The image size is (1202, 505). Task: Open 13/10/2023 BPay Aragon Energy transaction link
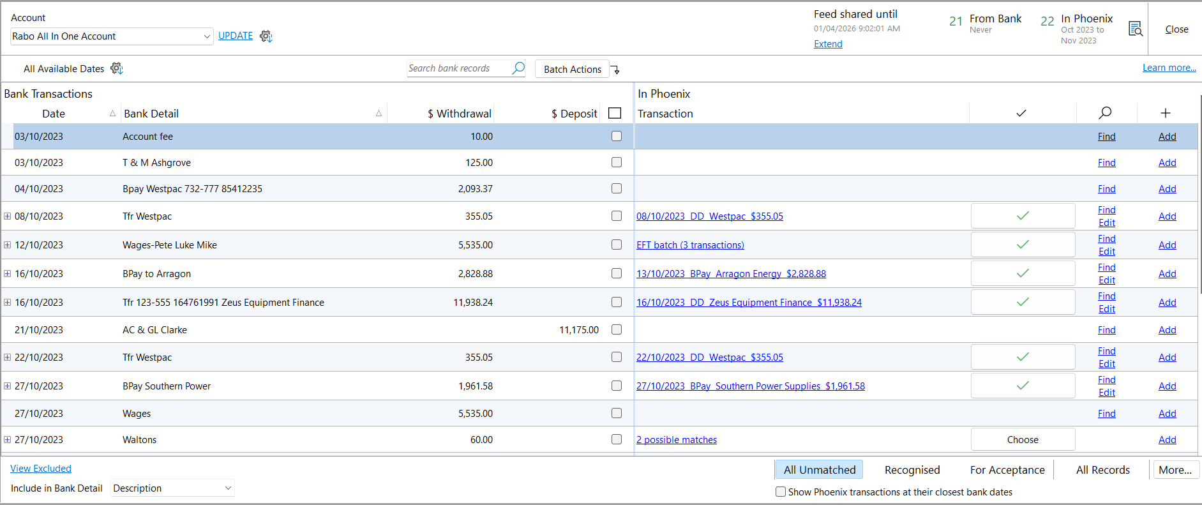731,274
